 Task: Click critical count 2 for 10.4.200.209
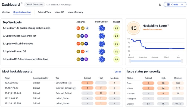pos(87,83)
